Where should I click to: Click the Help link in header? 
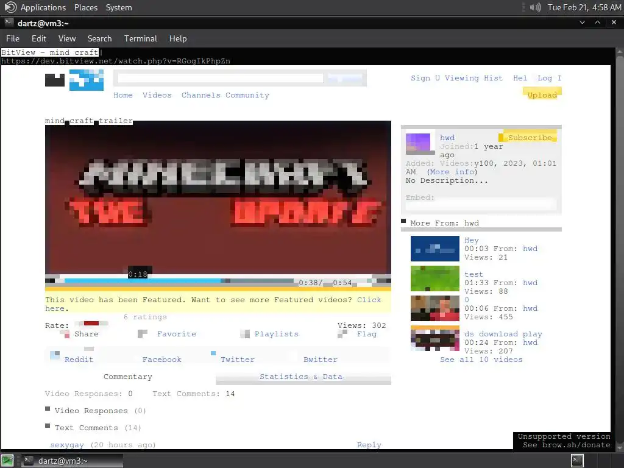[x=520, y=78]
